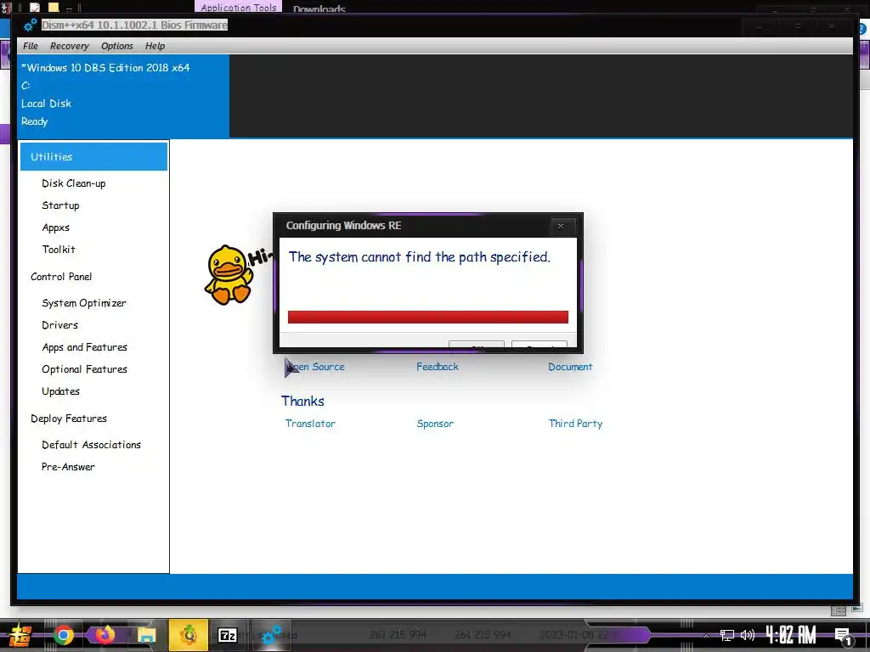Open the Startup page
Image resolution: width=870 pixels, height=652 pixels.
coord(61,205)
